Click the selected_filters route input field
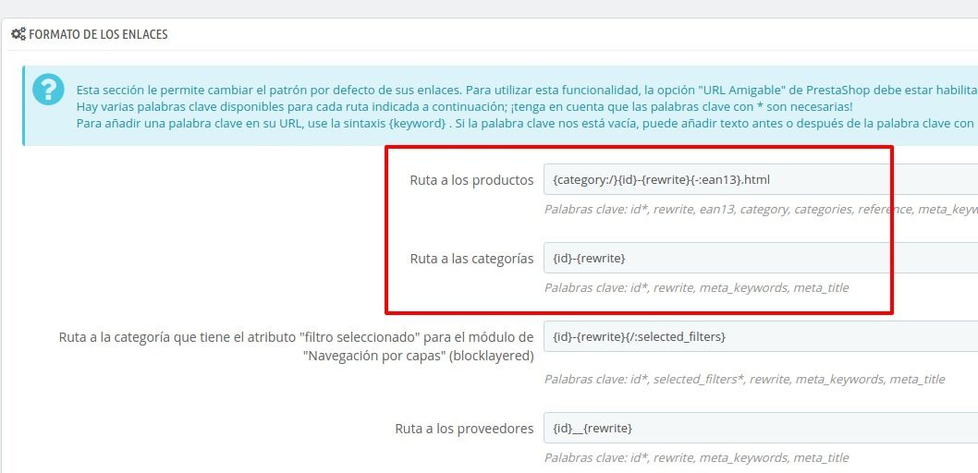978x473 pixels. pos(761,336)
